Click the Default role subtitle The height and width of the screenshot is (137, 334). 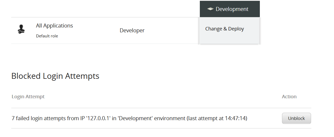(x=47, y=36)
